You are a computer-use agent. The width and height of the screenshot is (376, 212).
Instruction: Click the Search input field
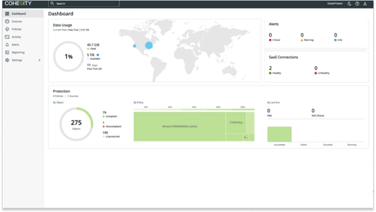(x=84, y=4)
